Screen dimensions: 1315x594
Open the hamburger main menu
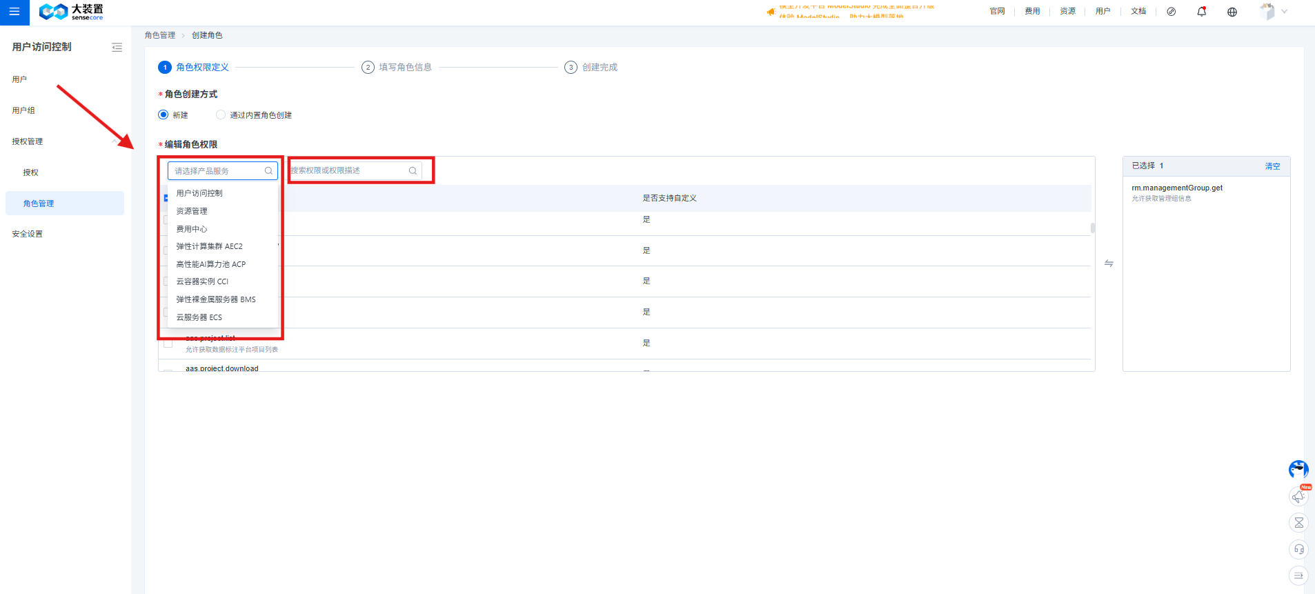pos(14,12)
